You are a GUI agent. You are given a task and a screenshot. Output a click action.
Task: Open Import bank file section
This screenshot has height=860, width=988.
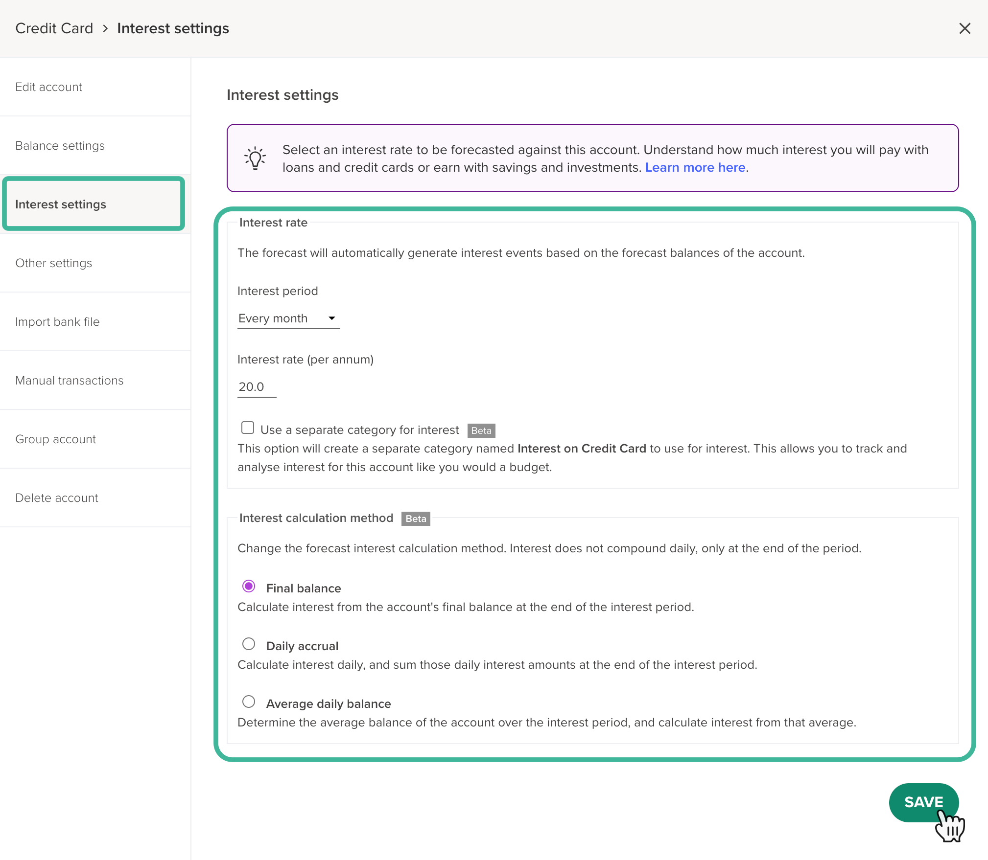[95, 322]
